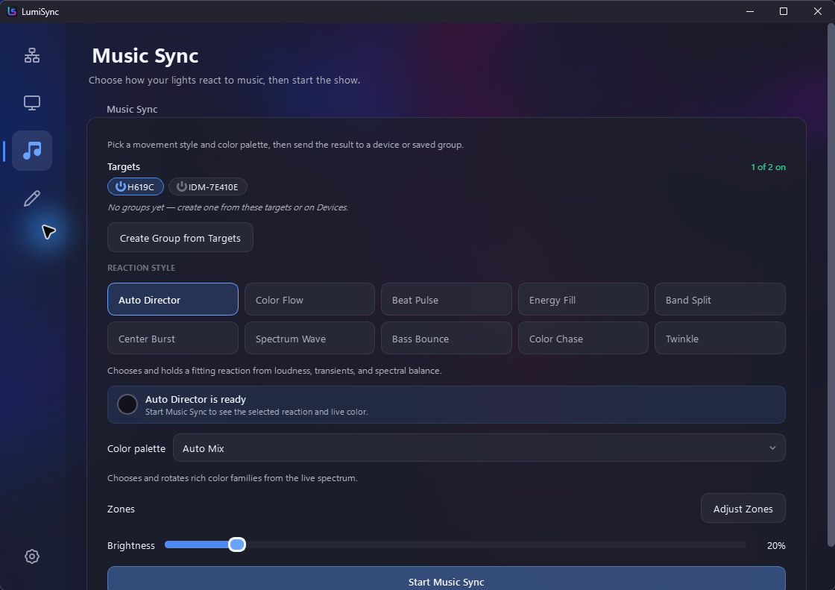Select the Music Sync note icon
This screenshot has width=835, height=590.
click(32, 151)
